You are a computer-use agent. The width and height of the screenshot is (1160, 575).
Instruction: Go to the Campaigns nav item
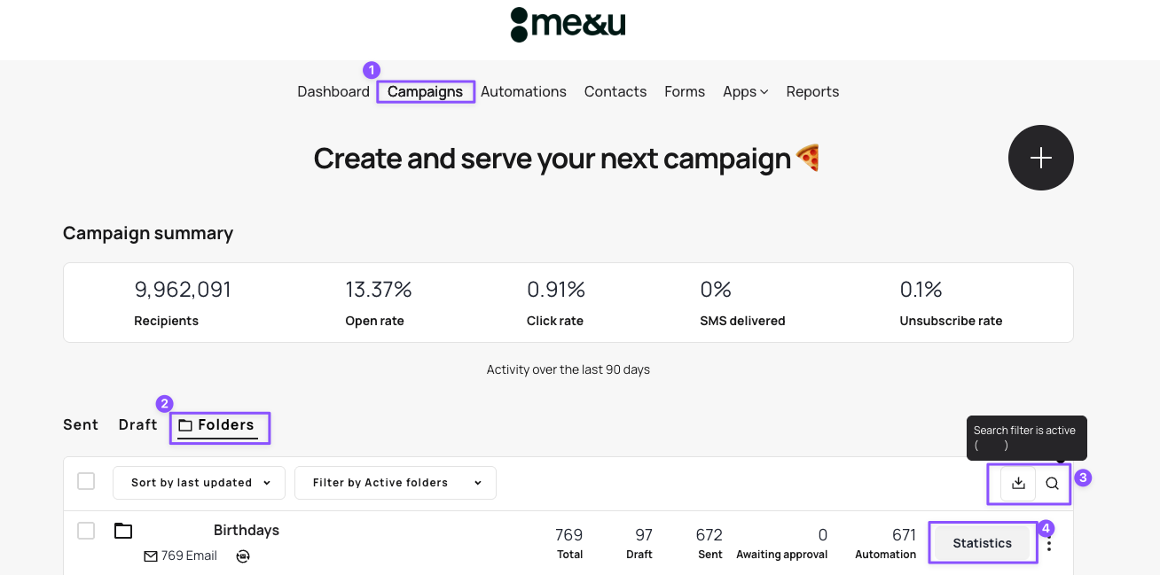(425, 92)
